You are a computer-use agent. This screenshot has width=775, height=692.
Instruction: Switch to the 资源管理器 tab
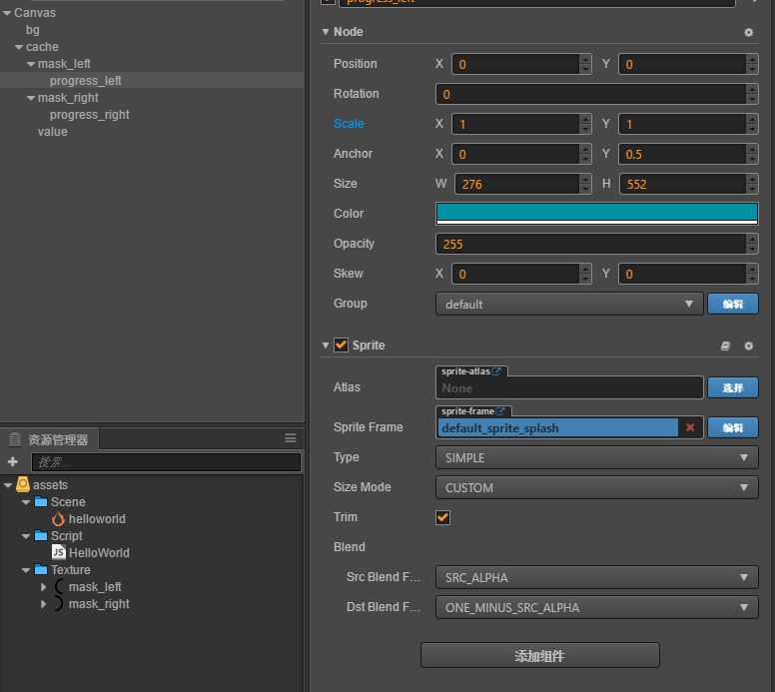[49, 439]
